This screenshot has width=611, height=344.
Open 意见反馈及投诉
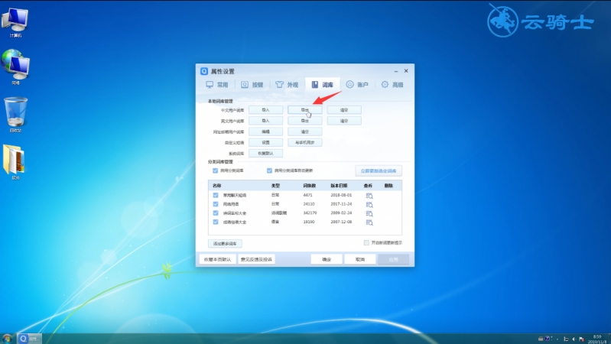click(x=256, y=259)
